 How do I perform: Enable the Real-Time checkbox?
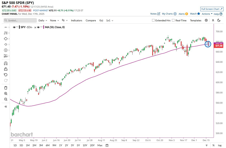point(173,20)
